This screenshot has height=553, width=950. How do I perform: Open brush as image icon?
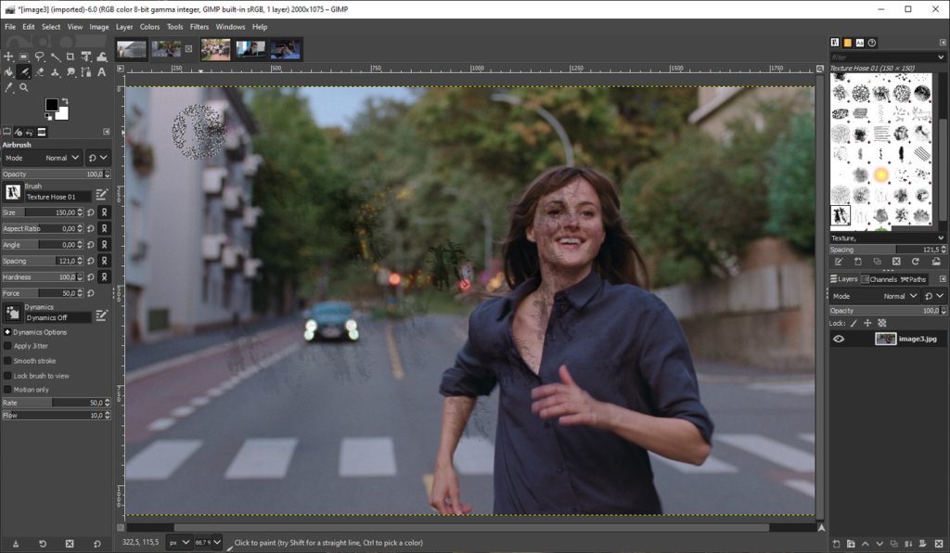(x=936, y=262)
